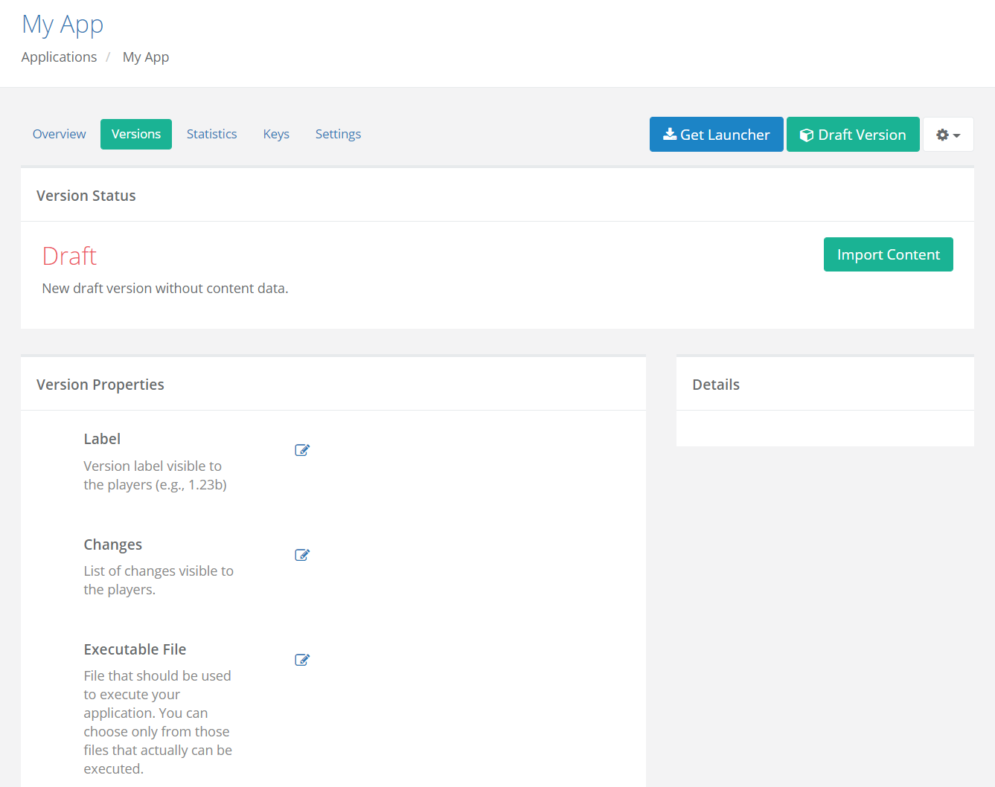Click the download icon on Get Launcher
Screen dimensions: 995x787
point(670,134)
